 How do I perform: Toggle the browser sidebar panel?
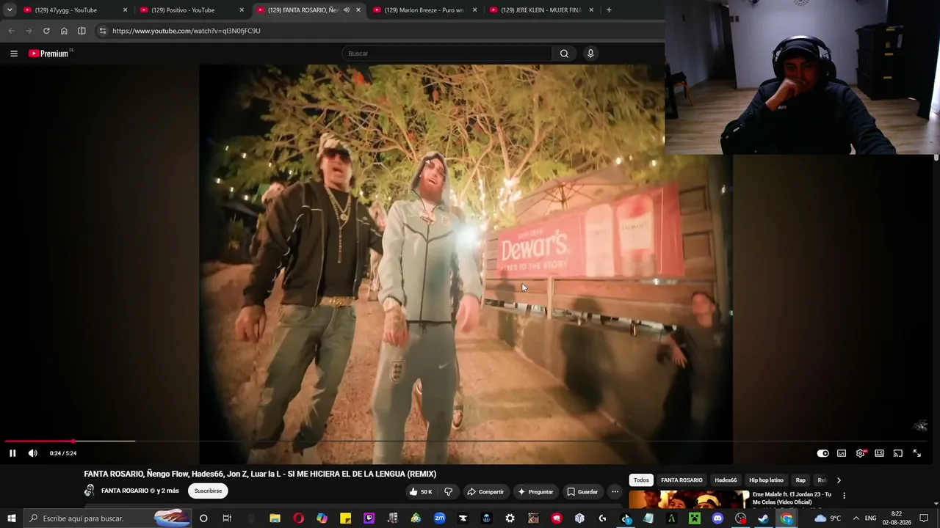pyautogui.click(x=82, y=31)
